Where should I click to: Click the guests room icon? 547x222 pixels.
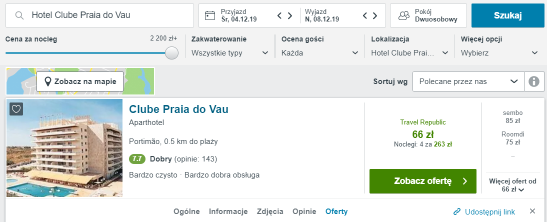[x=403, y=15]
